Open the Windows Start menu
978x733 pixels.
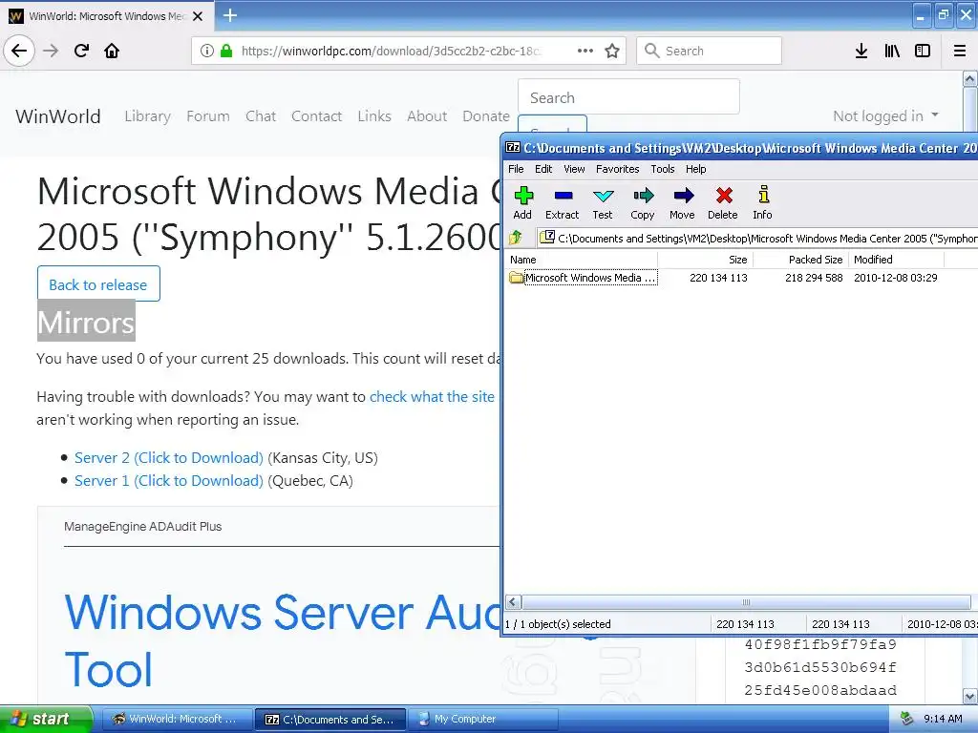point(46,719)
